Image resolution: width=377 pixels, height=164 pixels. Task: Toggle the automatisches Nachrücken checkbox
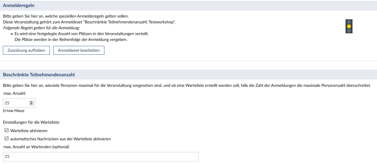[x=7, y=139]
